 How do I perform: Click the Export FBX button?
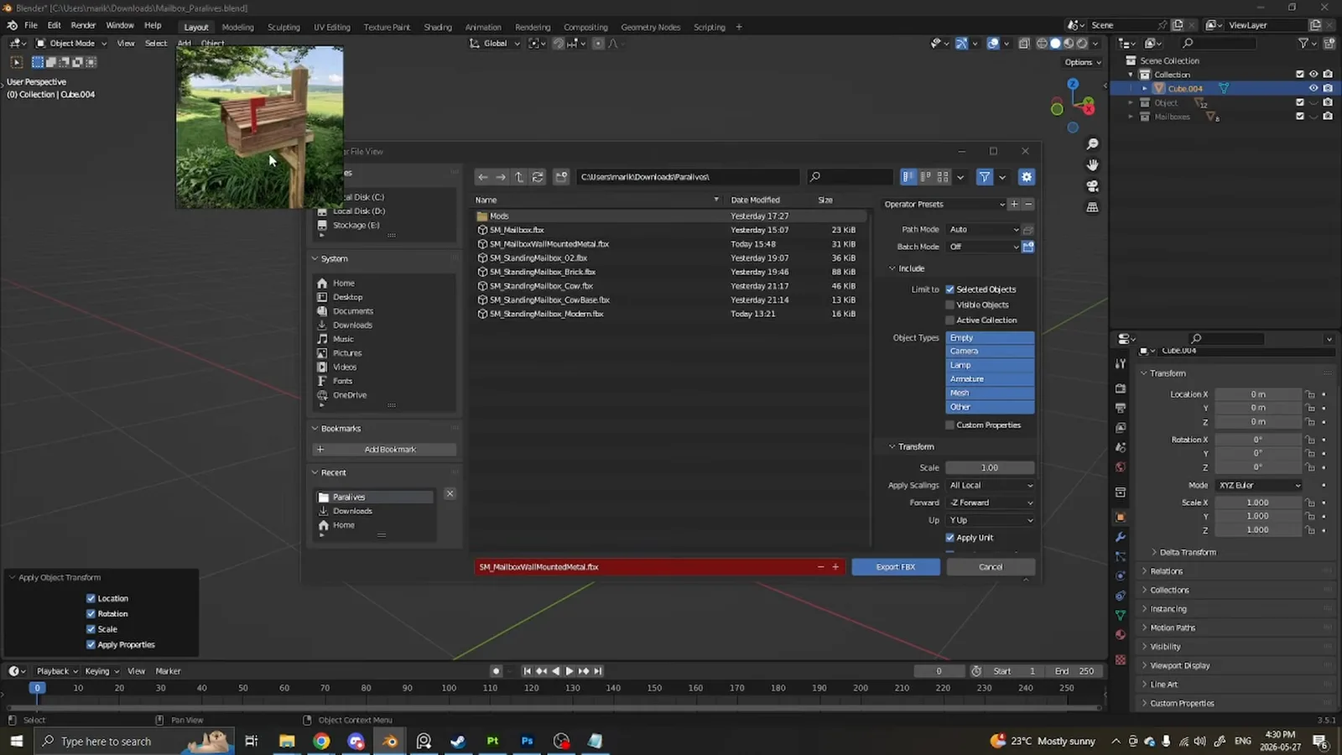click(x=896, y=567)
